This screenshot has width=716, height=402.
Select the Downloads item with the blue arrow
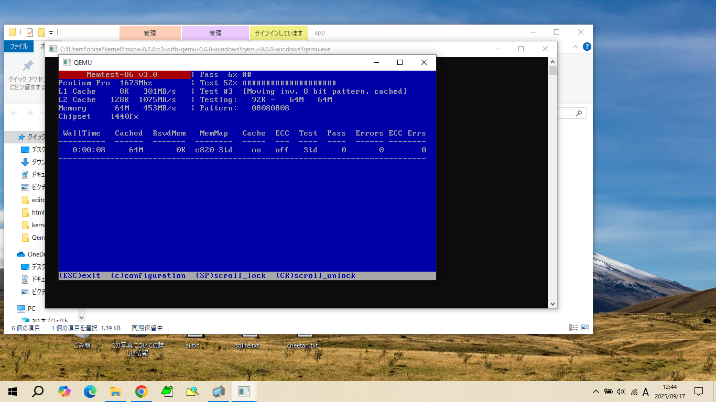33,162
